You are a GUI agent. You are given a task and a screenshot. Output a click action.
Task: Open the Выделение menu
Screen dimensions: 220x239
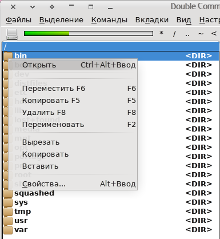click(61, 20)
